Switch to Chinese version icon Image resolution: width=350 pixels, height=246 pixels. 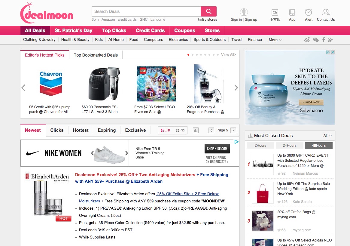click(x=275, y=12)
